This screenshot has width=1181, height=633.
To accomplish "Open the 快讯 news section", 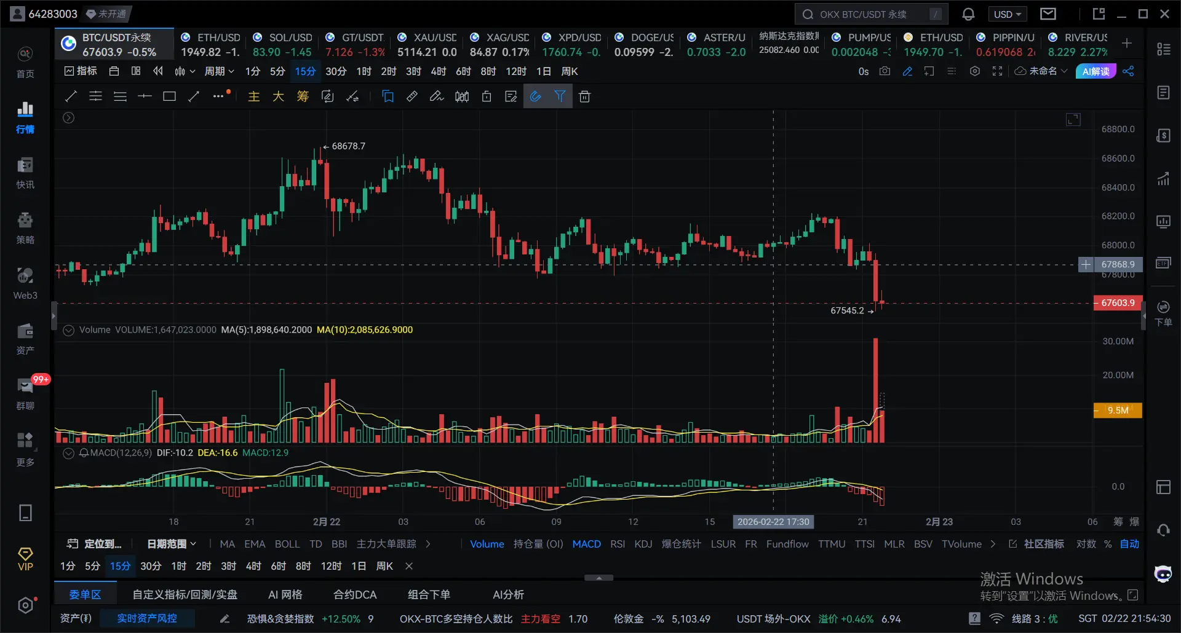I will pyautogui.click(x=25, y=173).
